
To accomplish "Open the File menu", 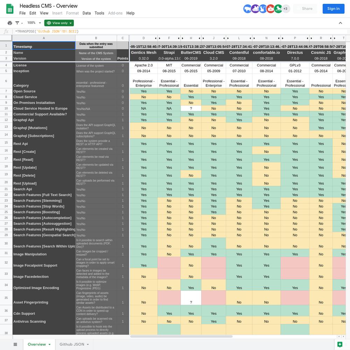I will [x=22, y=13].
